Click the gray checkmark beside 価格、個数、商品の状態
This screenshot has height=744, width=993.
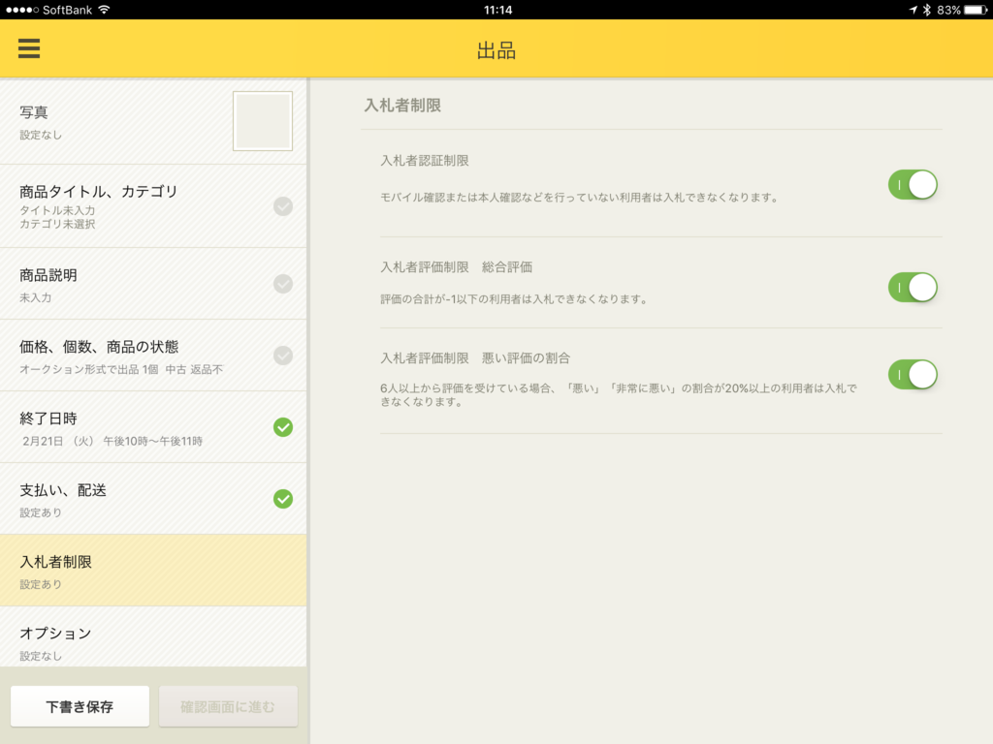(283, 356)
